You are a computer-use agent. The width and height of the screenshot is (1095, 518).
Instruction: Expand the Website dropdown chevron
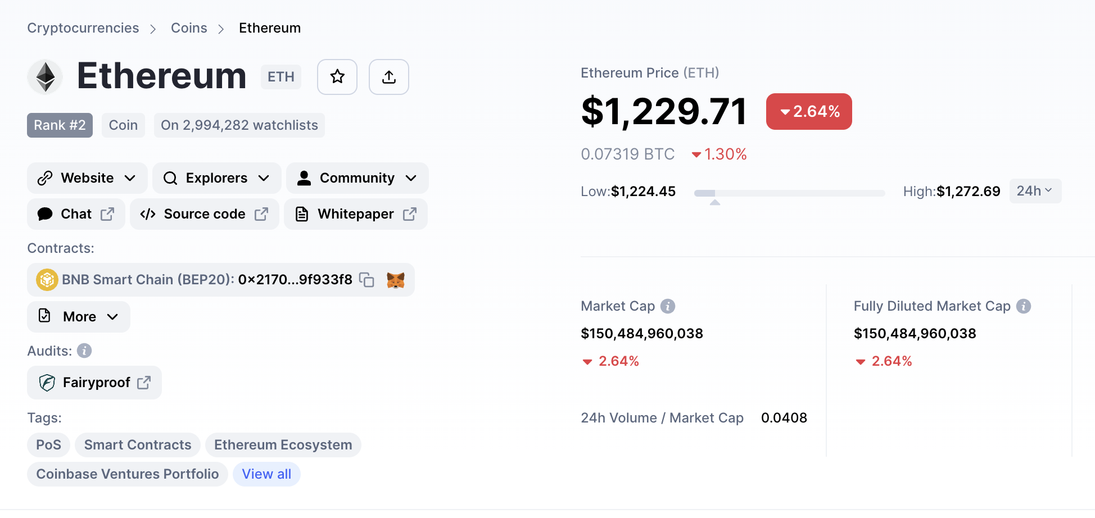pyautogui.click(x=130, y=178)
